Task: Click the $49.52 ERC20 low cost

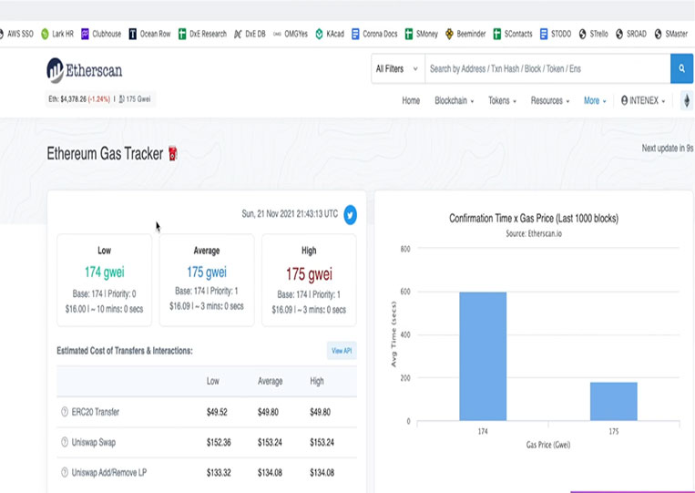Action: 217,412
